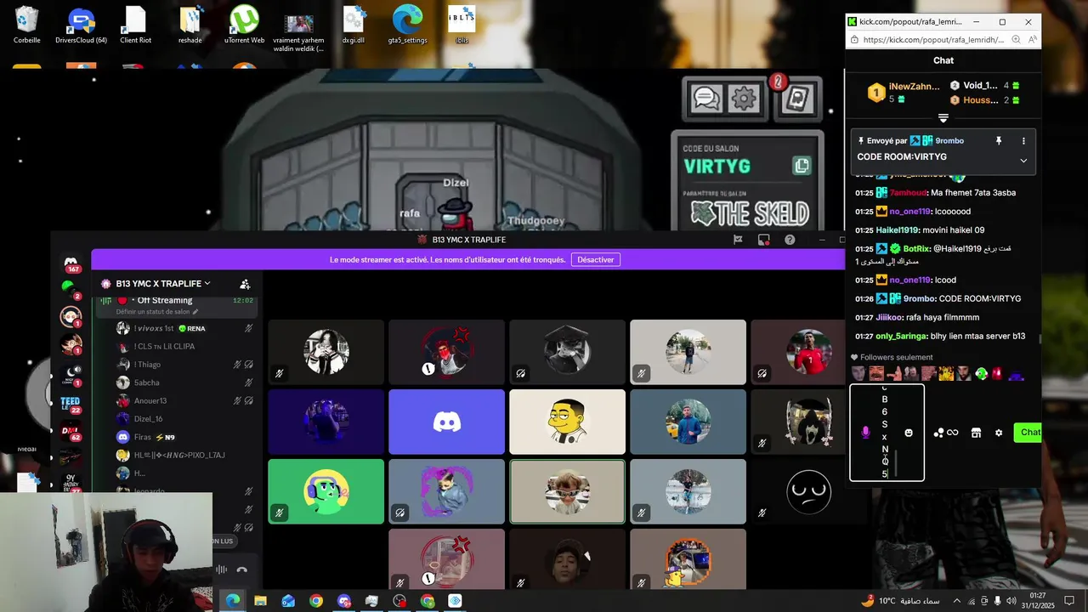Zoom page icon in Kick address bar
Viewport: 1088px width, 612px height.
click(x=1016, y=40)
